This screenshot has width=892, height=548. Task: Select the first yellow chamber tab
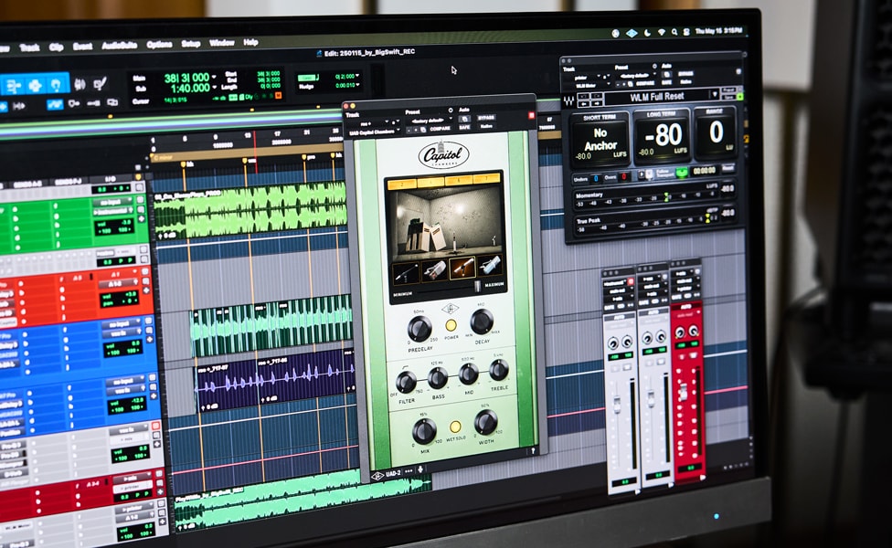[401, 184]
